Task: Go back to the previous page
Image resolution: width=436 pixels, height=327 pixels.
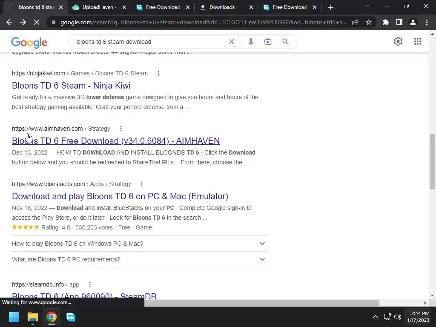Action: pyautogui.click(x=9, y=22)
